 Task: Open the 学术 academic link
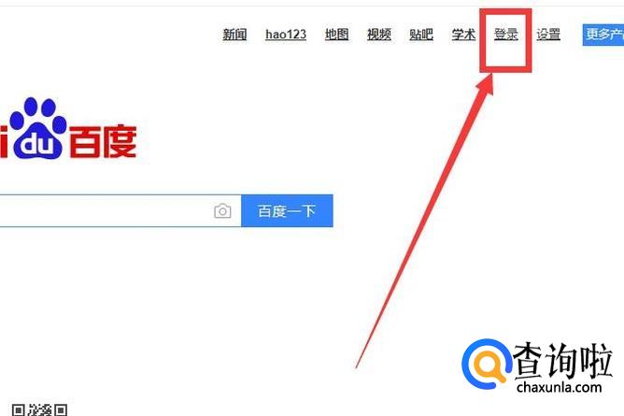click(463, 35)
